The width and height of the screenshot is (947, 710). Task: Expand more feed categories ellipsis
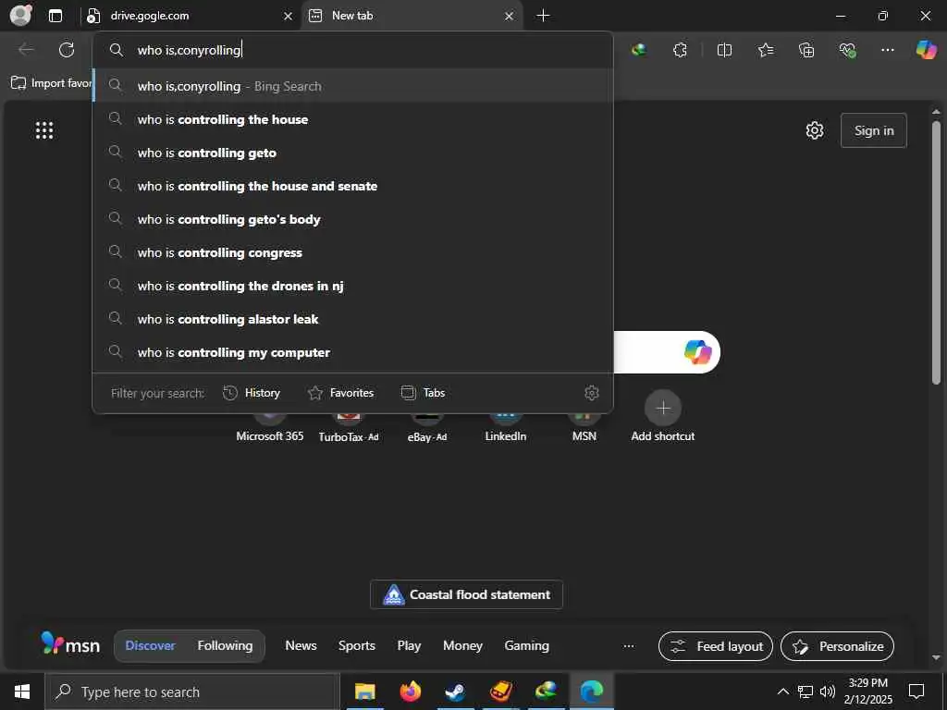point(629,646)
